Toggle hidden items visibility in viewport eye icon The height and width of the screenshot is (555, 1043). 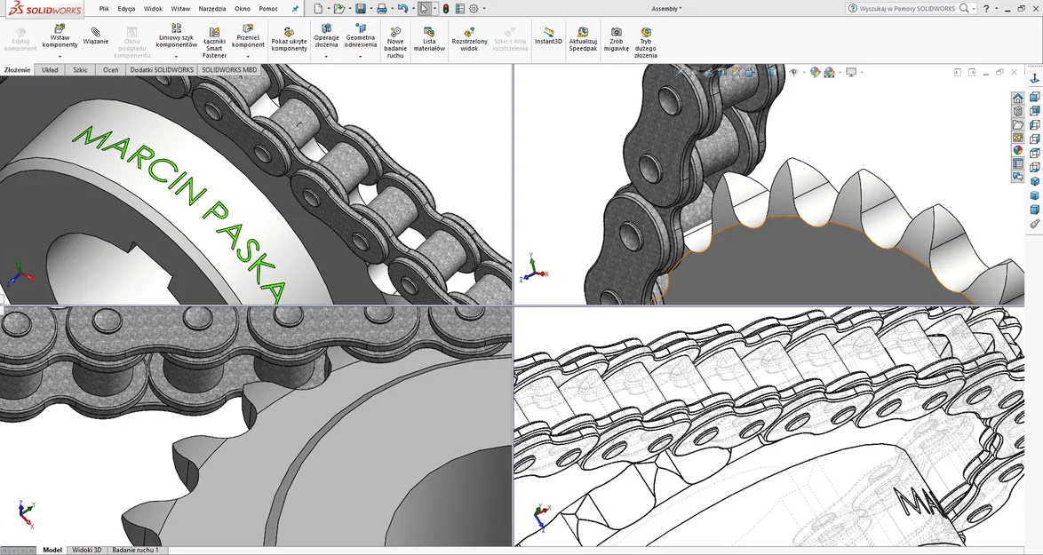(792, 72)
